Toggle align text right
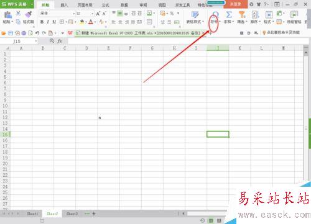 (x=127, y=22)
